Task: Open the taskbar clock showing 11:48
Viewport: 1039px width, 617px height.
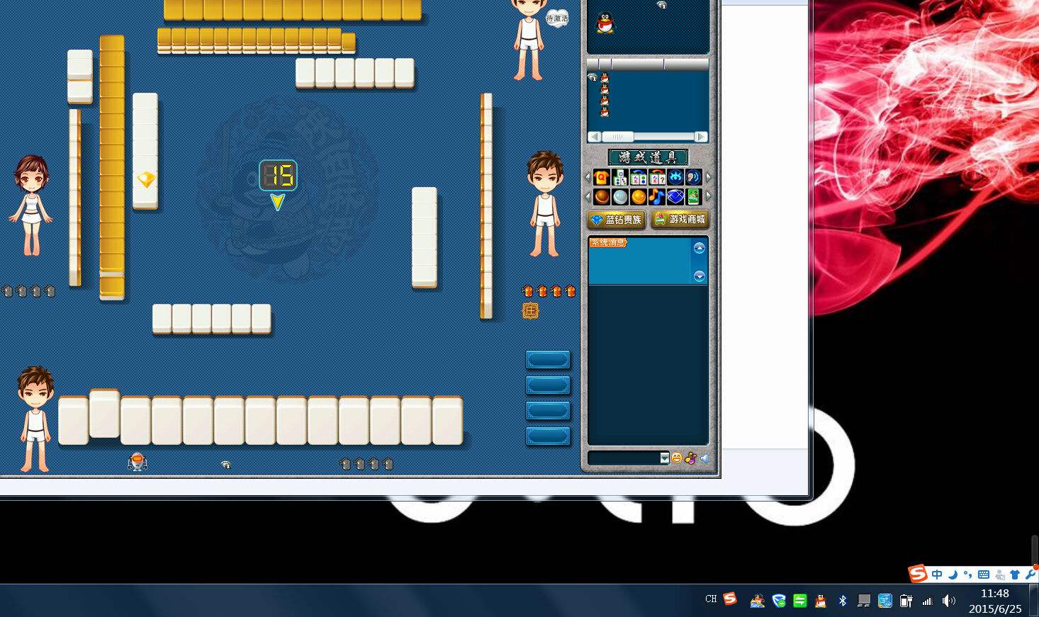Action: click(x=995, y=601)
